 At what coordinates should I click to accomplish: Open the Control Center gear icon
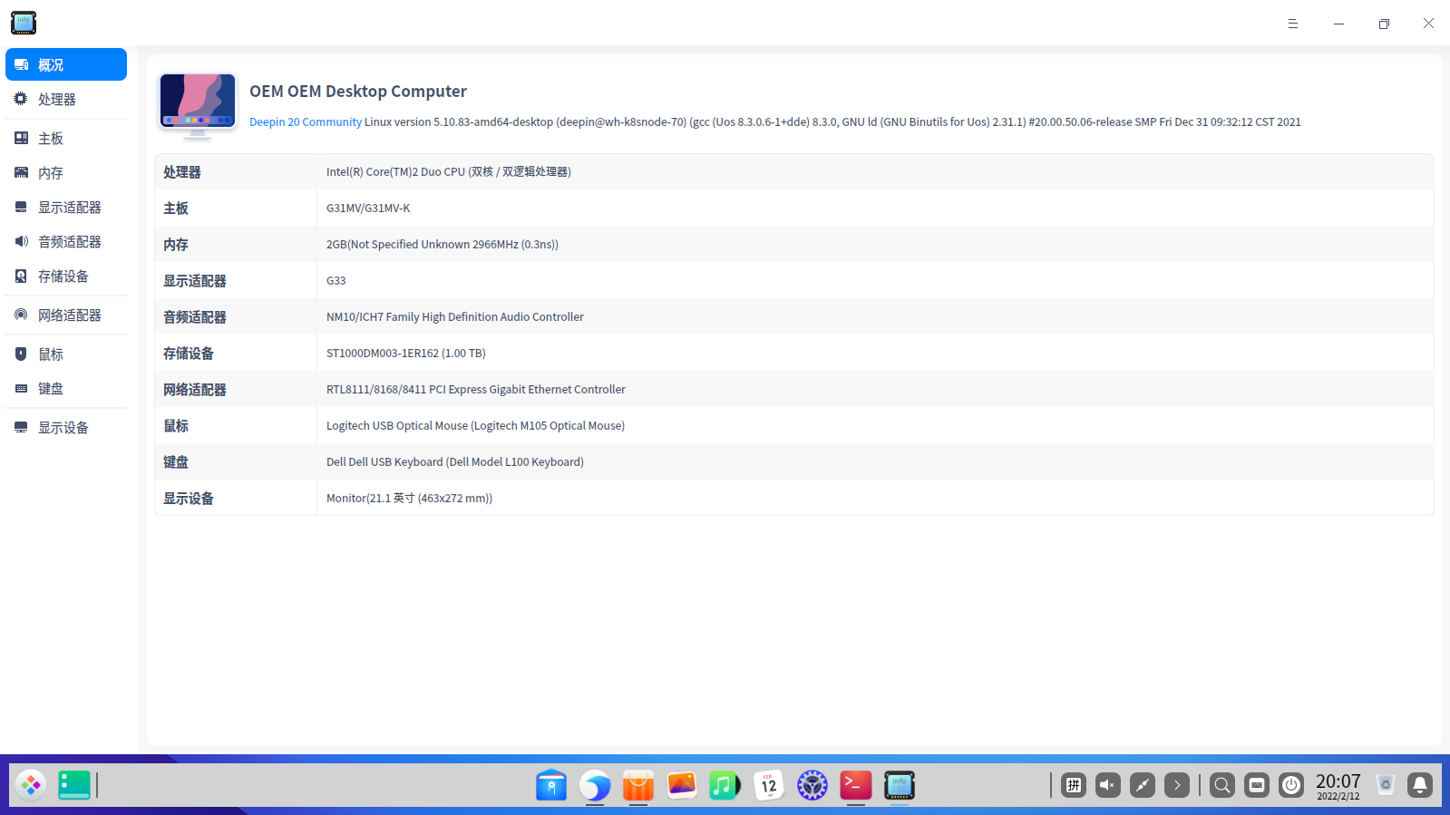click(x=813, y=785)
